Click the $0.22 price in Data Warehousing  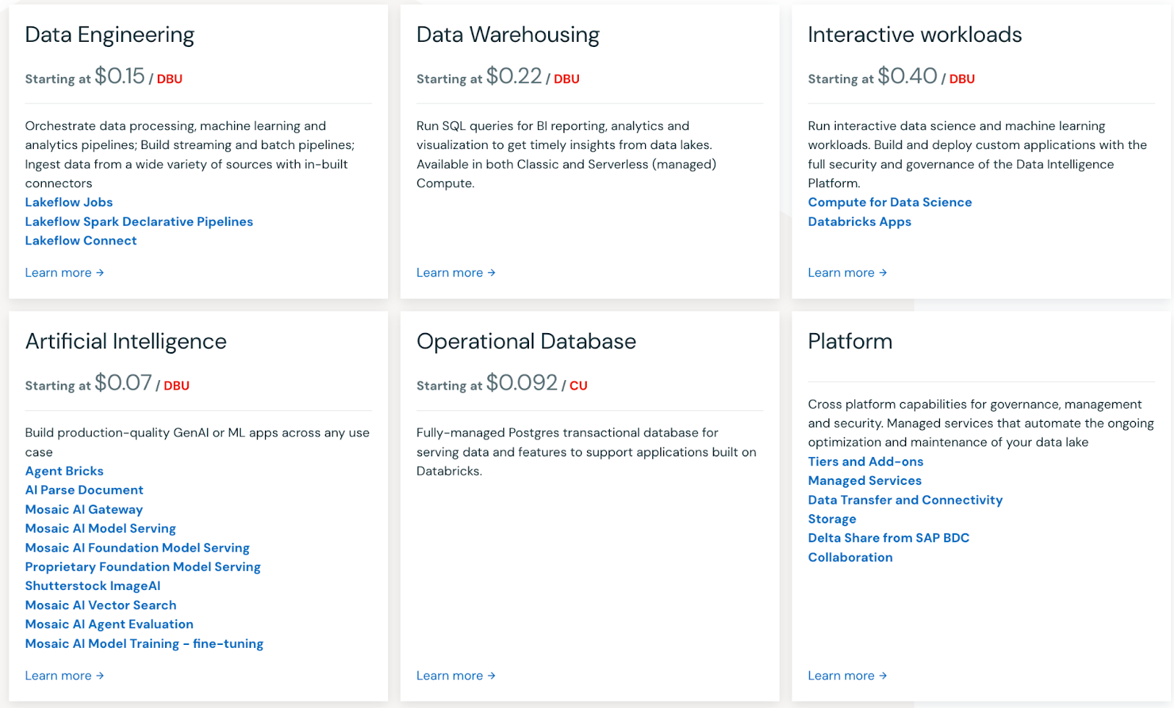pyautogui.click(x=514, y=76)
